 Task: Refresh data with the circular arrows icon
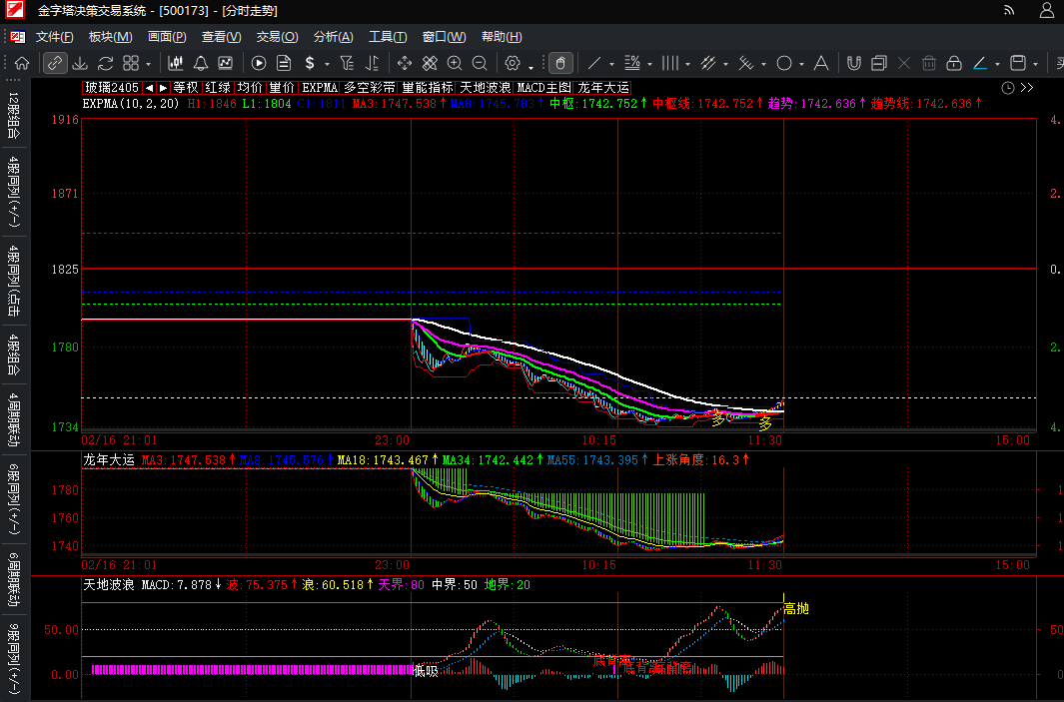(x=105, y=63)
